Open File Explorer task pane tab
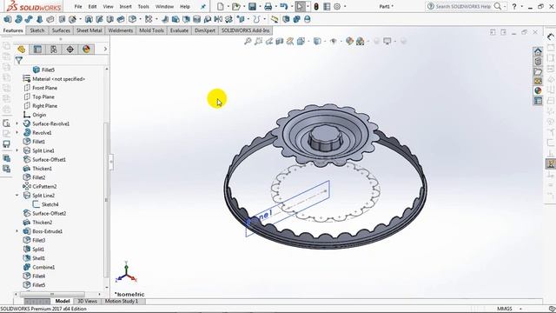The width and height of the screenshot is (556, 313). 538,71
